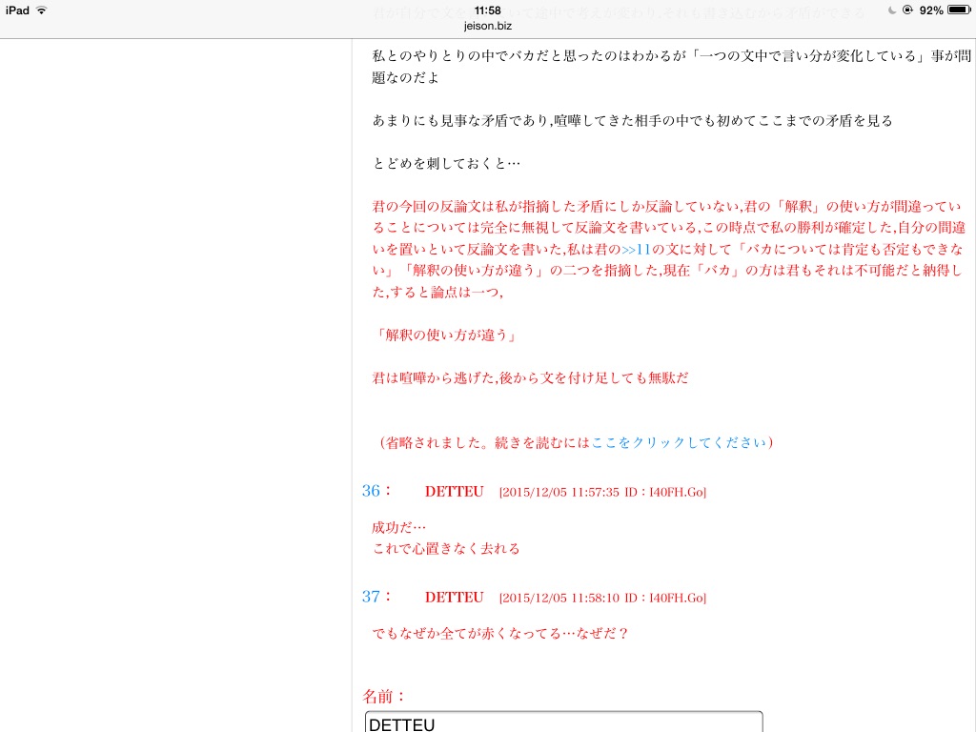Image resolution: width=976 pixels, height=732 pixels.
Task: Tap the 92% battery percentage
Action: pyautogui.click(x=931, y=10)
